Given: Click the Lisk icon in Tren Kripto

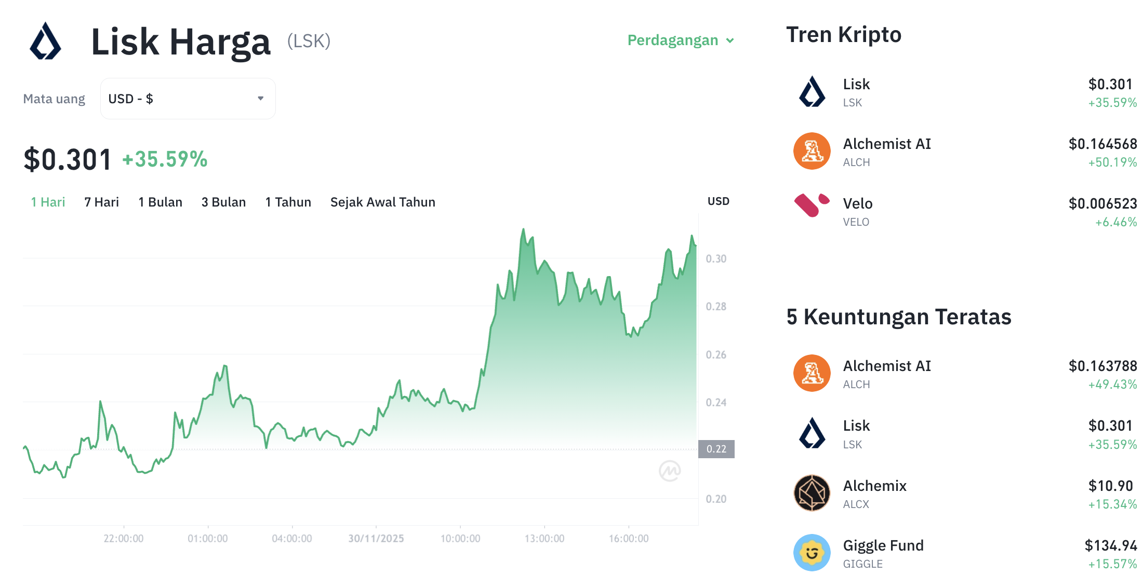Looking at the screenshot, I should 812,92.
